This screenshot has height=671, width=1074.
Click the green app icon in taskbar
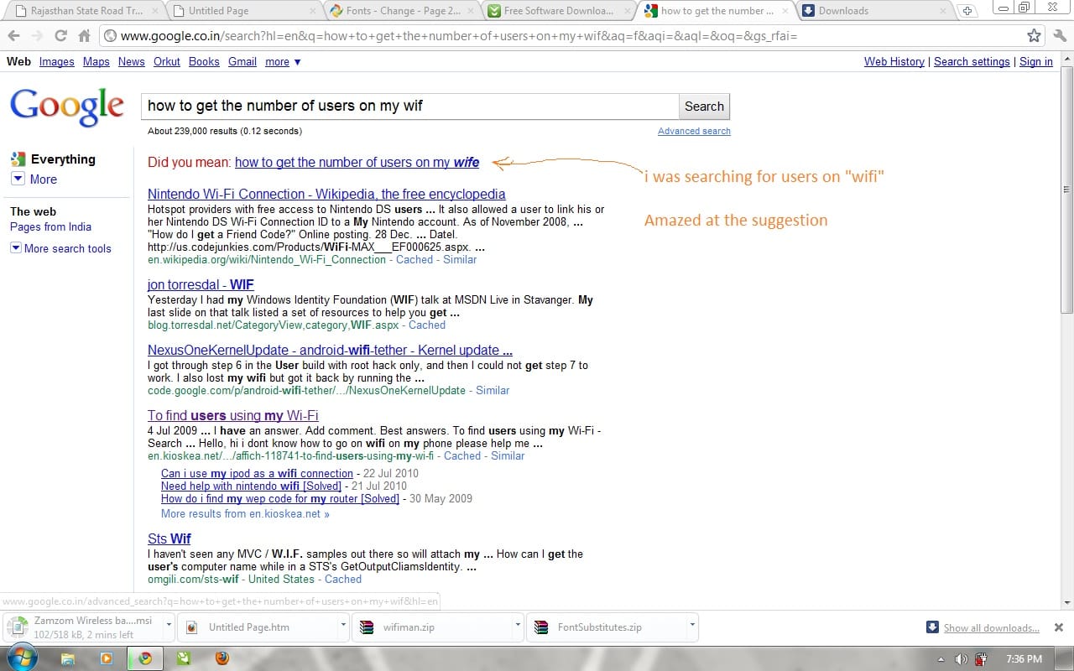click(184, 658)
